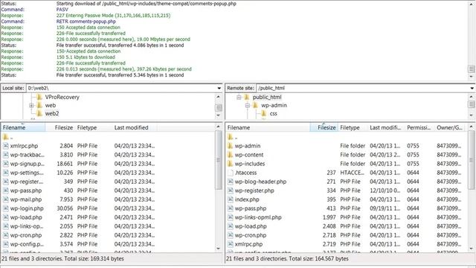476x268 pixels.
Task: Click the public_html folder icon in remote tree
Action: click(247, 98)
